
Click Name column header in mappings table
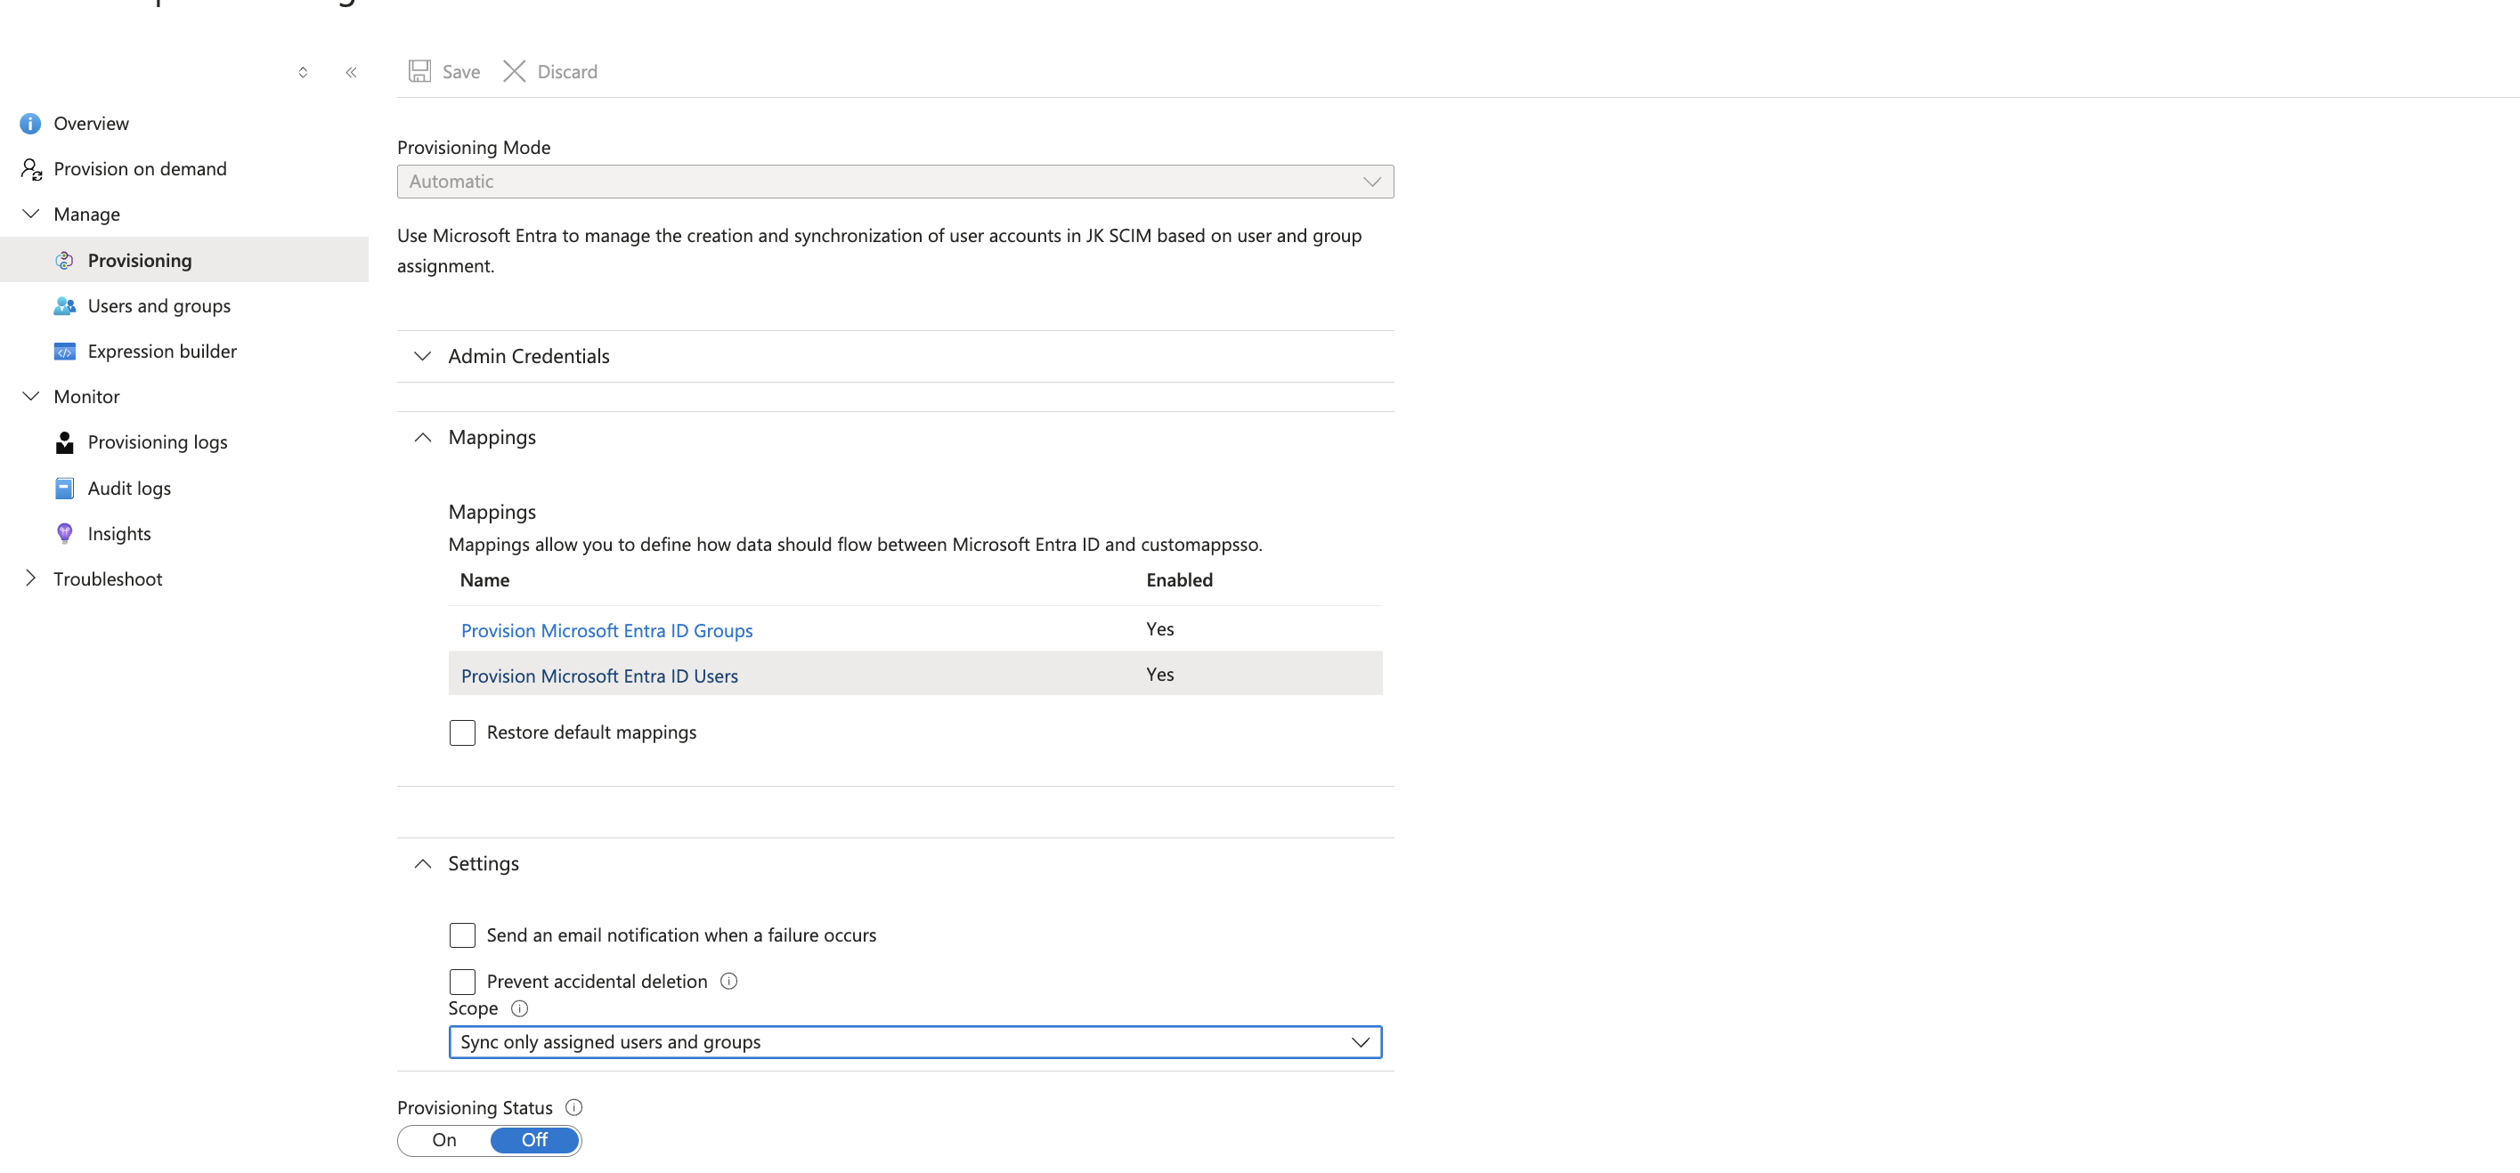click(x=485, y=579)
